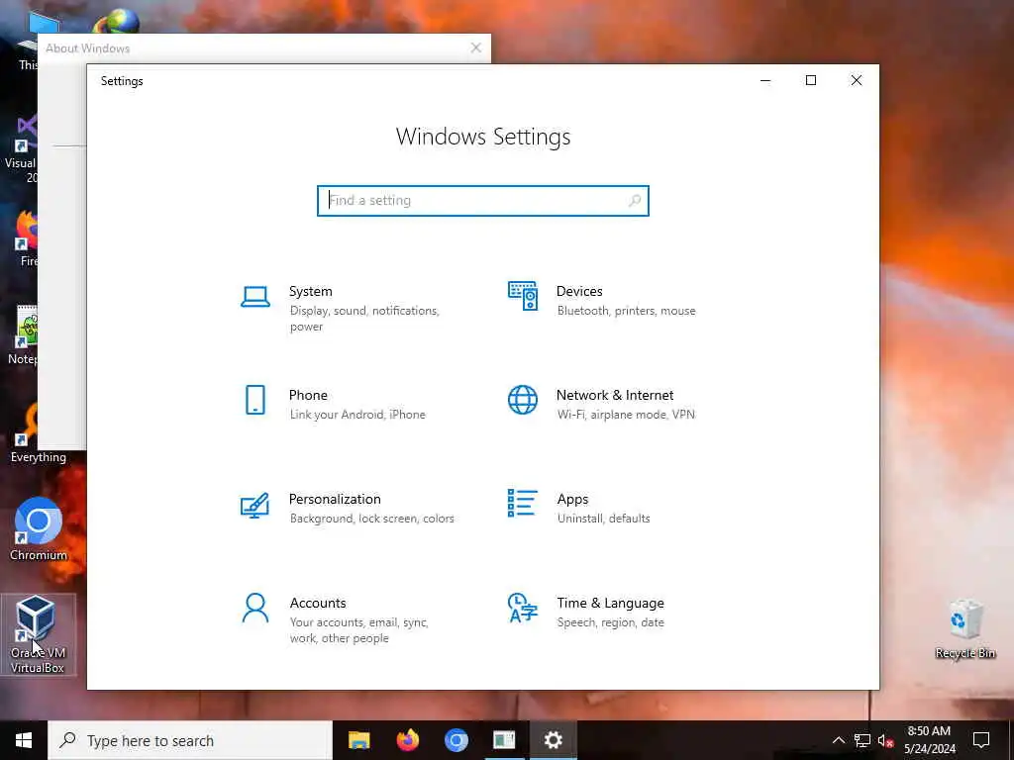The height and width of the screenshot is (760, 1014).
Task: Open the Phone category title
Action: pos(308,395)
